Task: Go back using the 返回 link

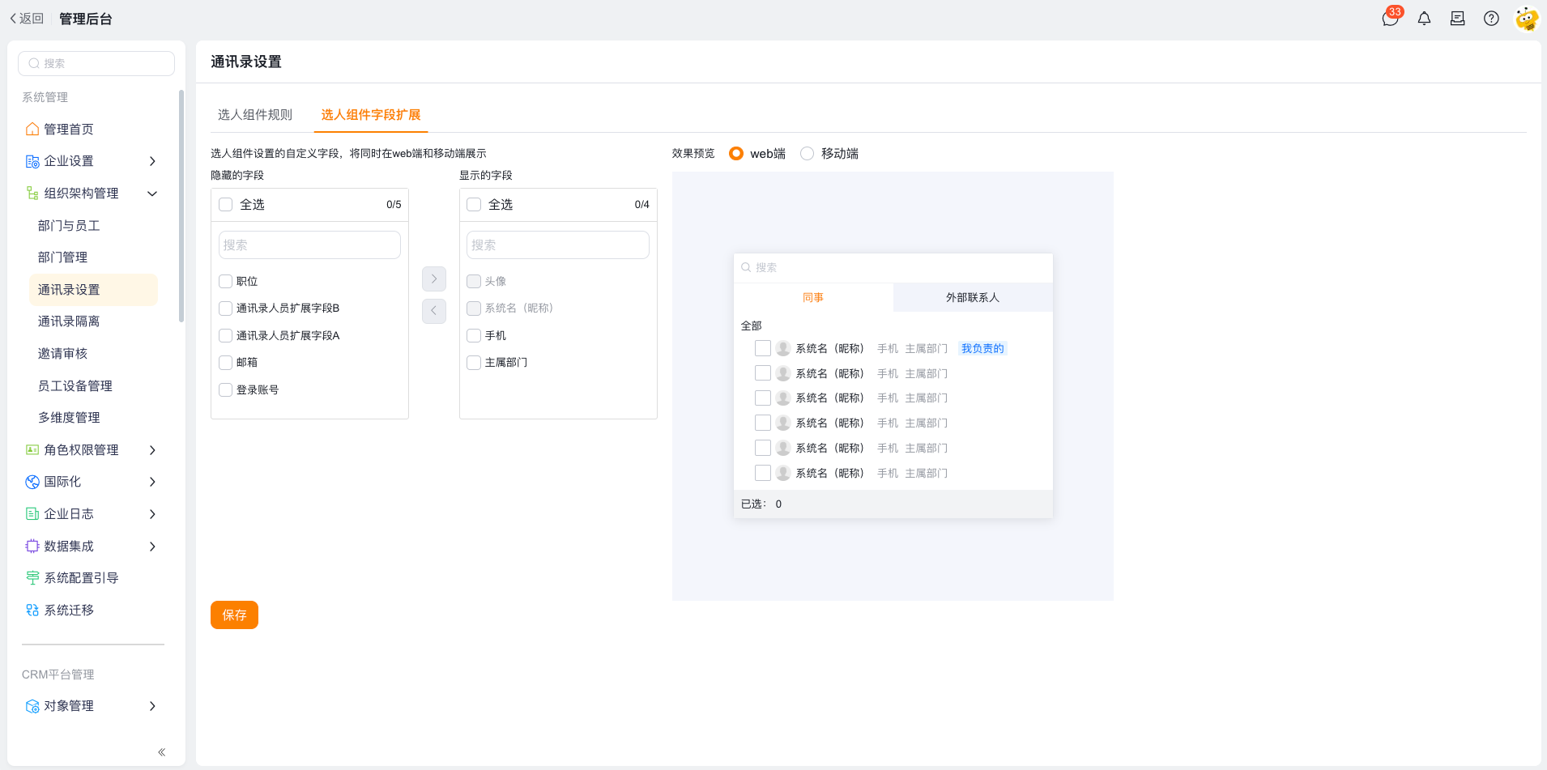Action: pos(27,19)
